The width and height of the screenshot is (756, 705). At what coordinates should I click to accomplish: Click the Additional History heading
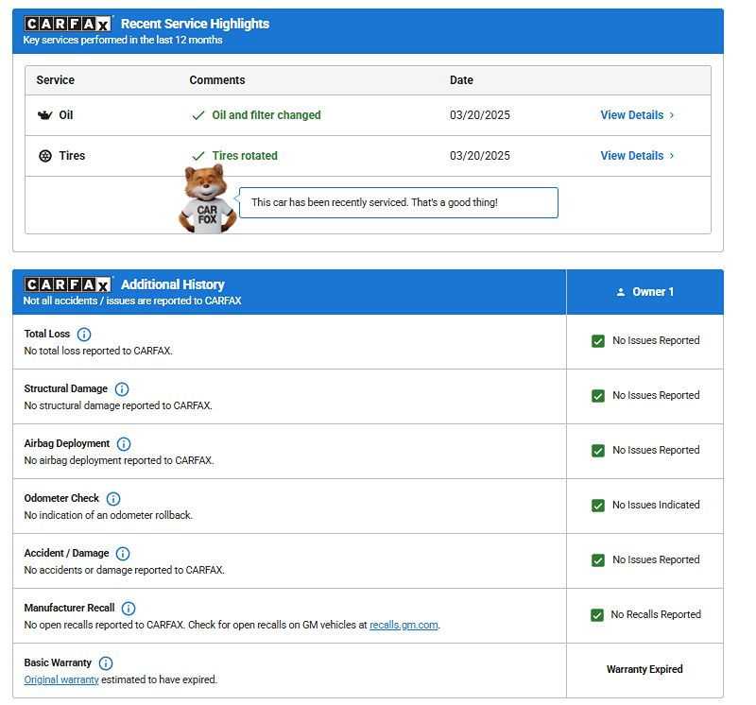pyautogui.click(x=173, y=284)
